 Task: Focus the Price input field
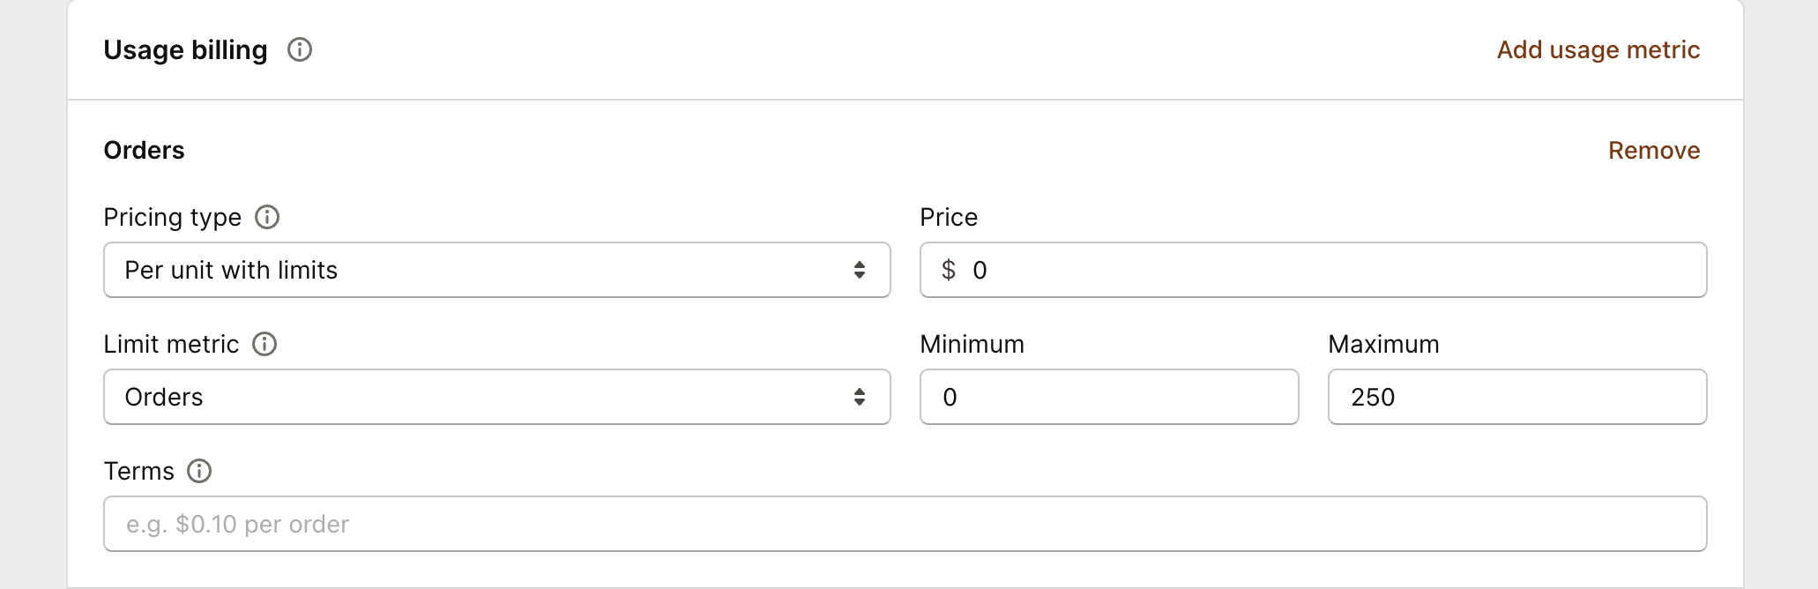pos(1323,270)
